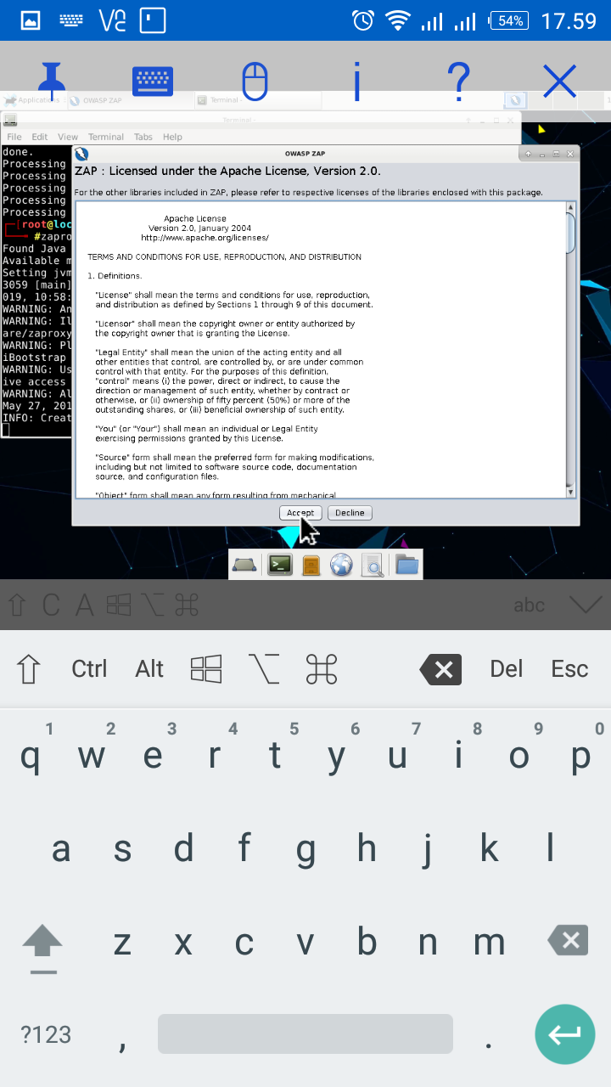Click the OWASP ZAP window title icon

pyautogui.click(x=81, y=154)
